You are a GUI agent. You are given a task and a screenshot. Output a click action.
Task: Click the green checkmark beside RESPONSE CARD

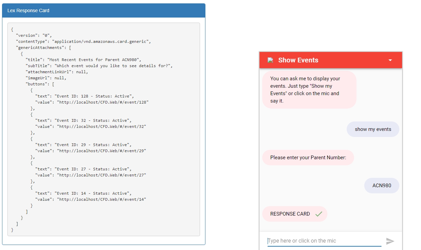318,214
